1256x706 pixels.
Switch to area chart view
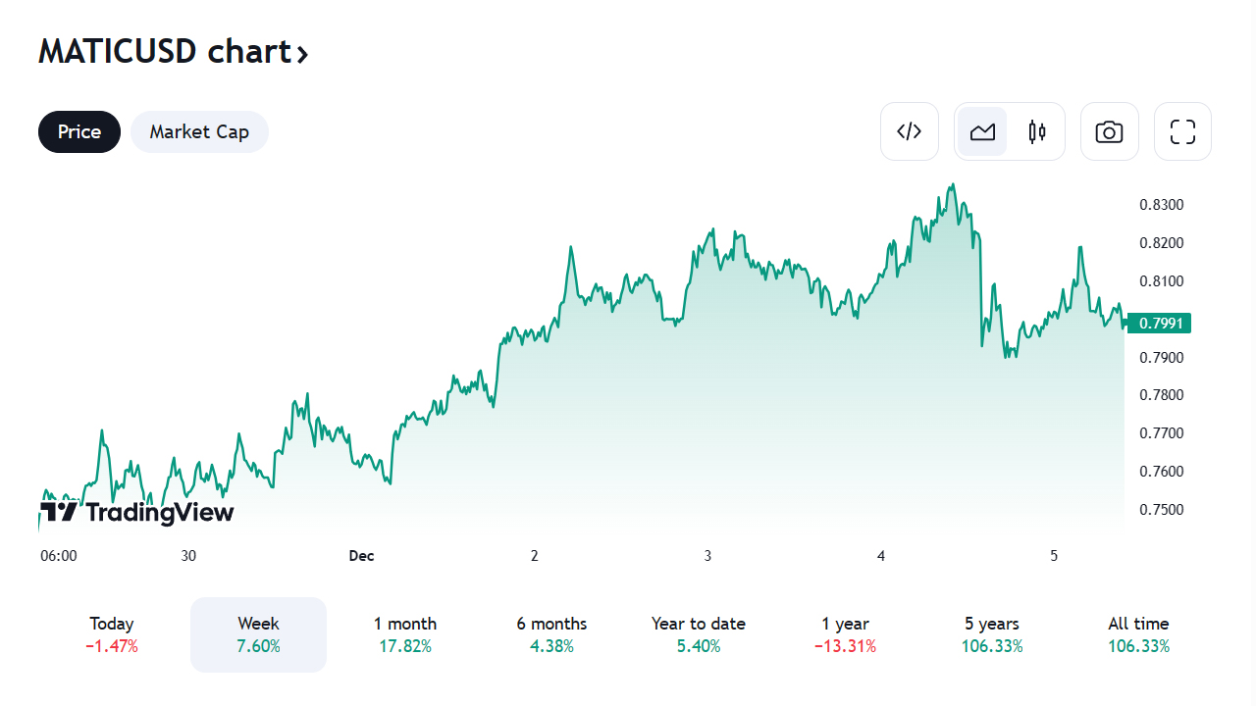[982, 131]
